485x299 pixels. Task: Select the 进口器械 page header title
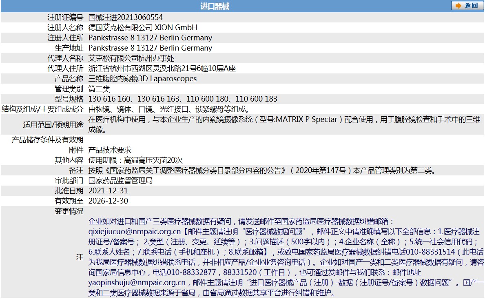pyautogui.click(x=215, y=6)
